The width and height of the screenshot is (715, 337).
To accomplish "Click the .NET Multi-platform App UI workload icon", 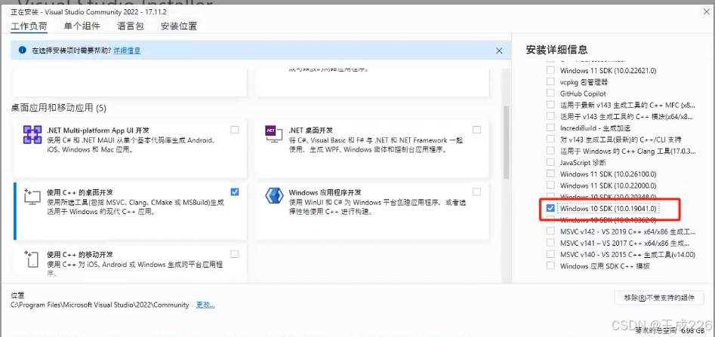I will click(32, 135).
